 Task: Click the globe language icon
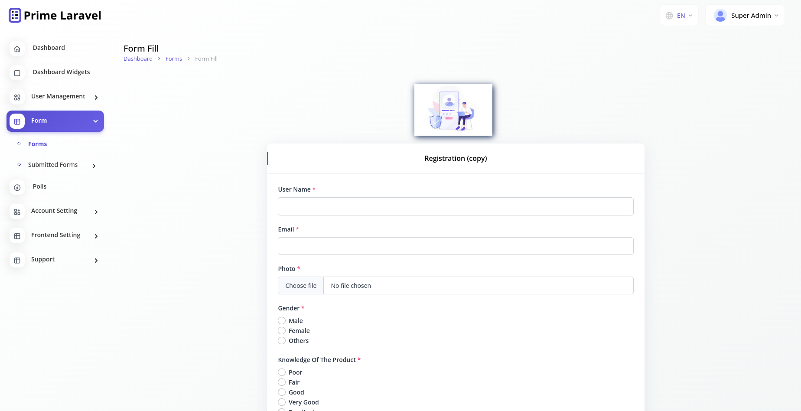coord(668,15)
